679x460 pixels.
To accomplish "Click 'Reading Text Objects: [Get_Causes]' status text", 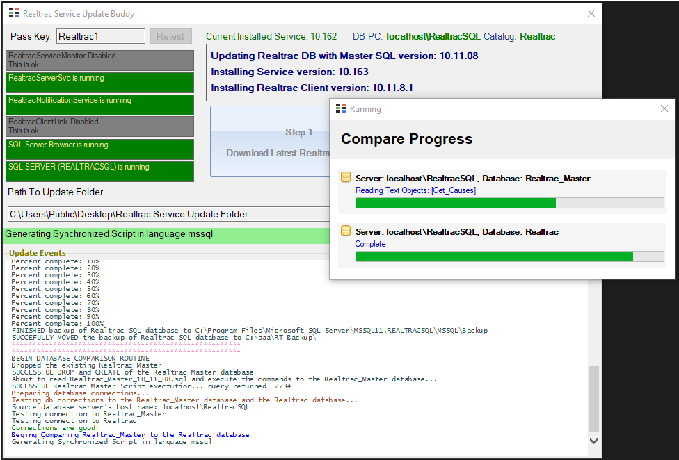I will (416, 190).
